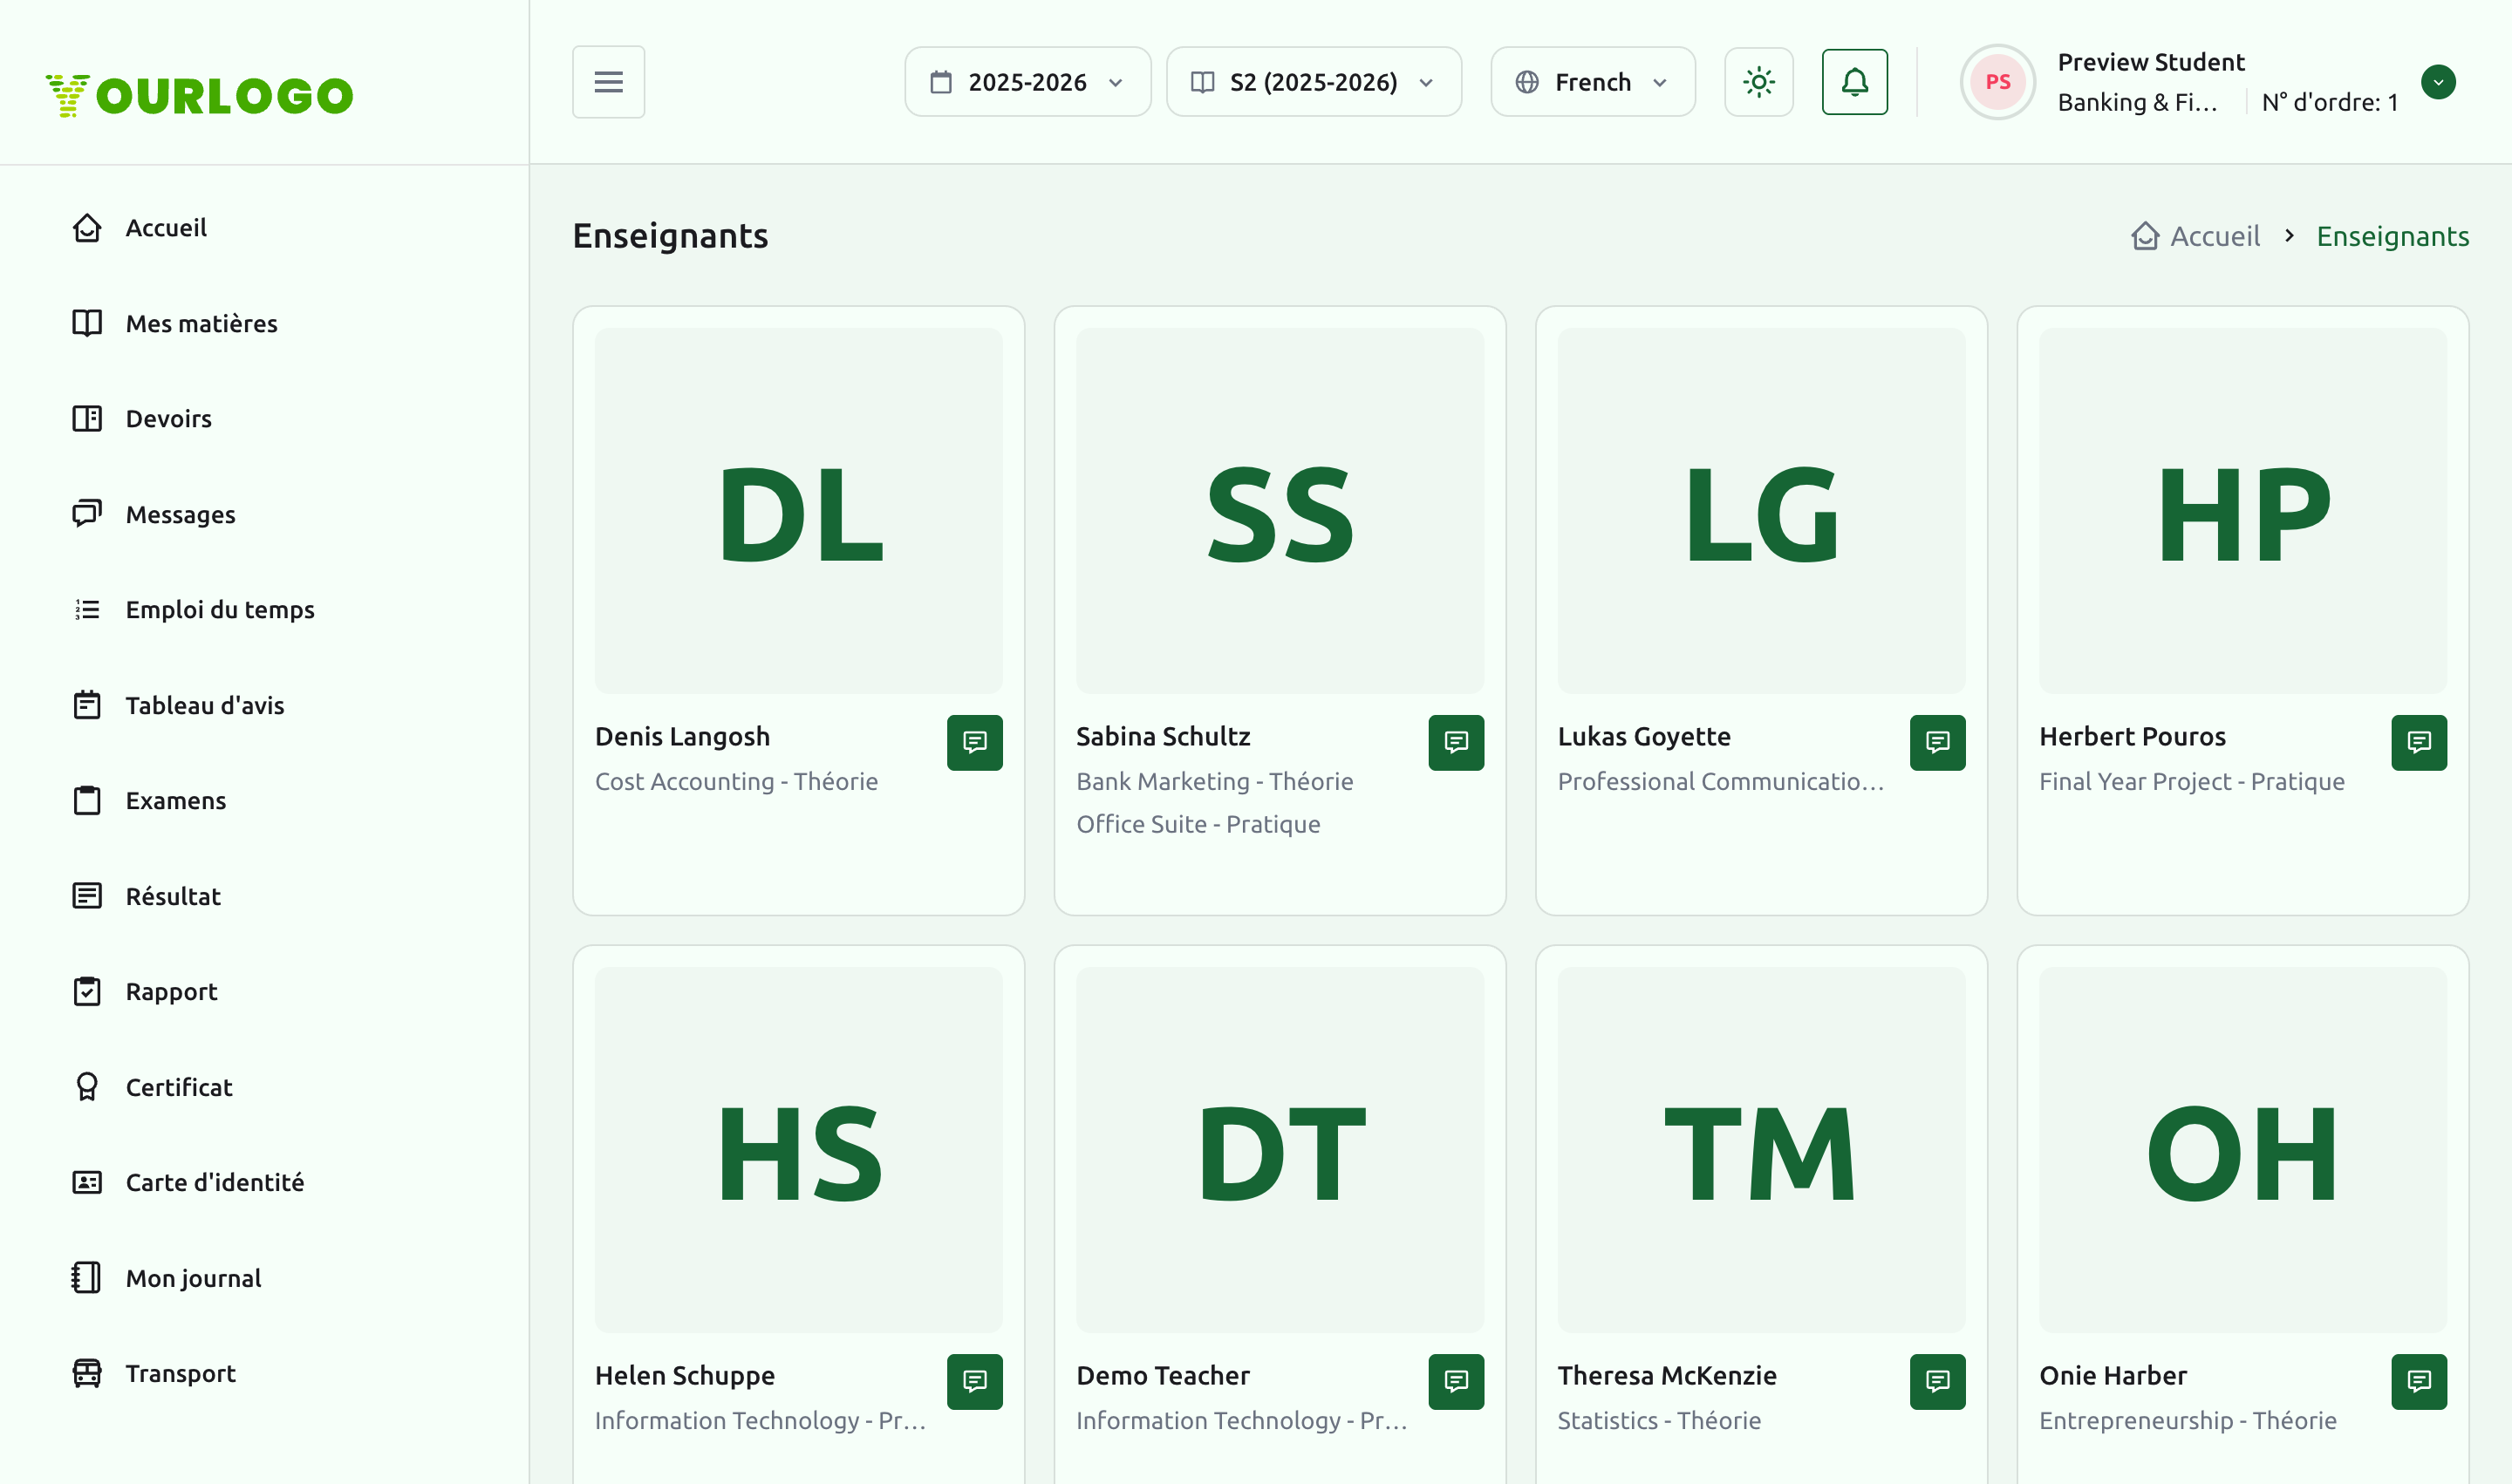The width and height of the screenshot is (2512, 1484).
Task: Open Tableau d'avis from the sidebar
Action: 204,705
